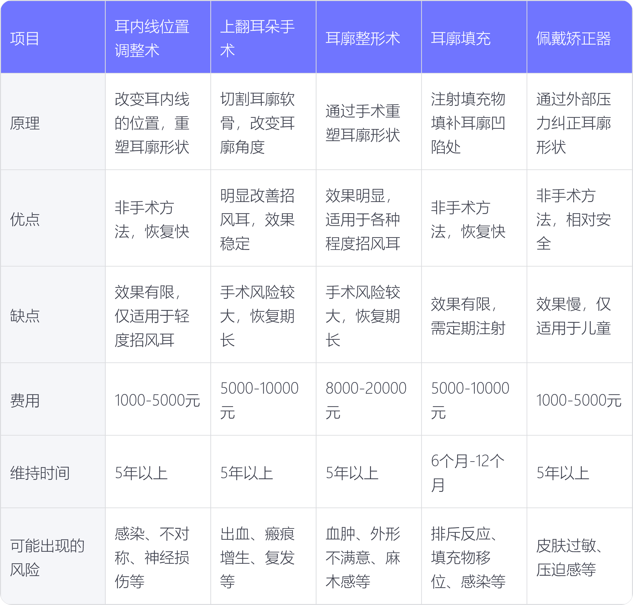Click the column header 上翻耳朵手术
Screen dimensions: 633x605
click(x=263, y=37)
